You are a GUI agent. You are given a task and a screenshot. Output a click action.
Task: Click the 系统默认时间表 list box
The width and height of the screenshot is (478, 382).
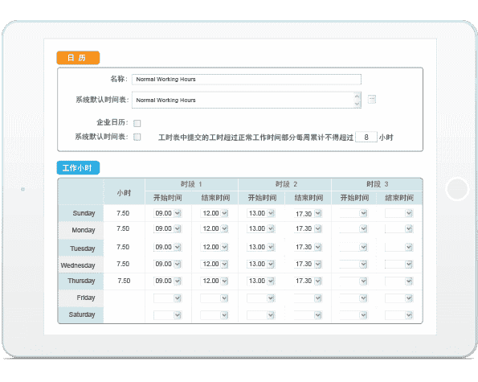pyautogui.click(x=247, y=100)
